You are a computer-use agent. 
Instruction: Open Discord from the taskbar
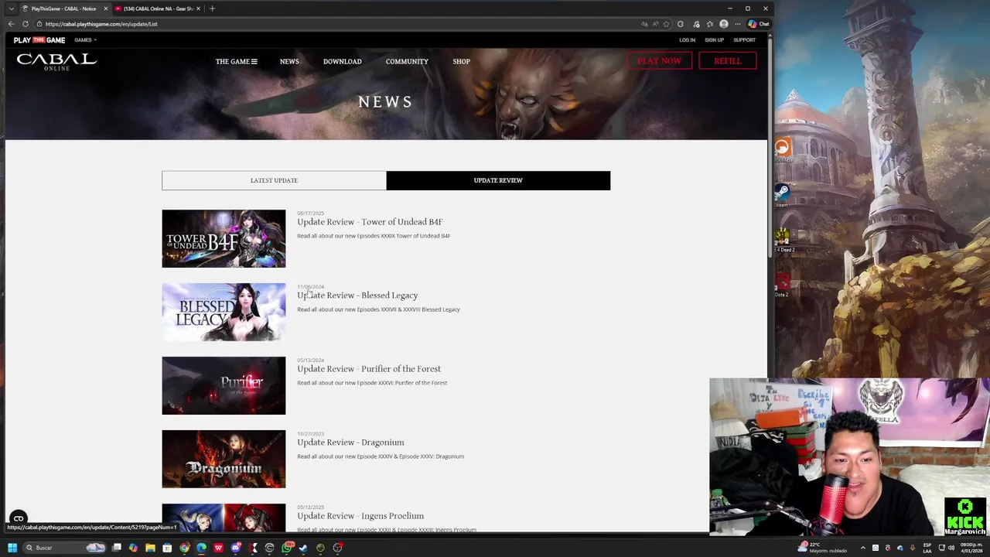point(236,548)
